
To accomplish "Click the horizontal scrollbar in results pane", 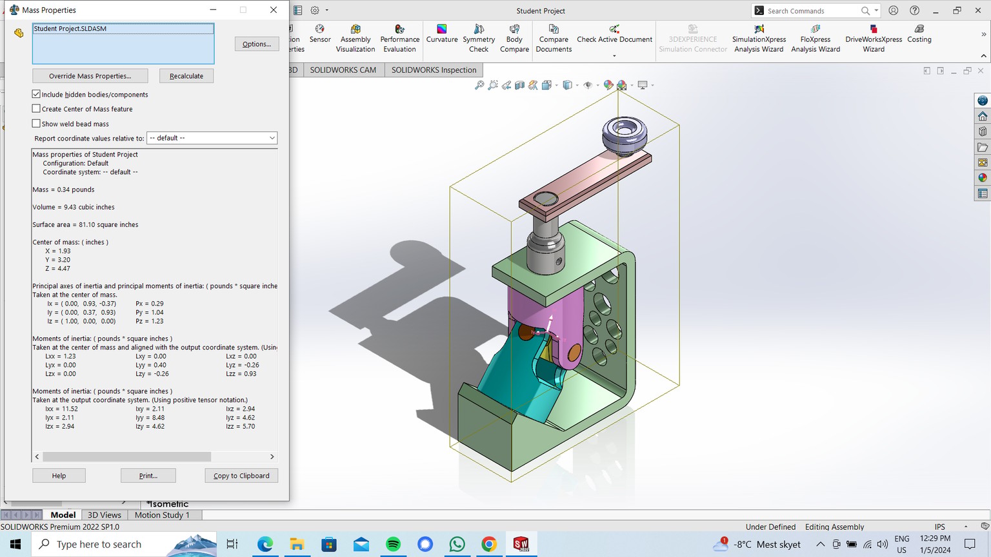I will (x=126, y=456).
